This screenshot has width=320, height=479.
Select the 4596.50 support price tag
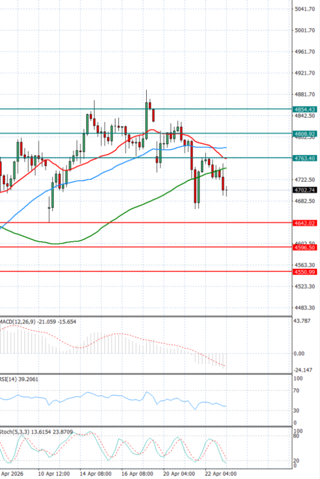305,248
